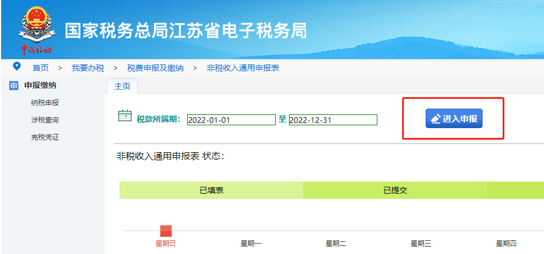544x254 pixels.
Task: Open 涉税查询 in the sidebar
Action: [45, 120]
